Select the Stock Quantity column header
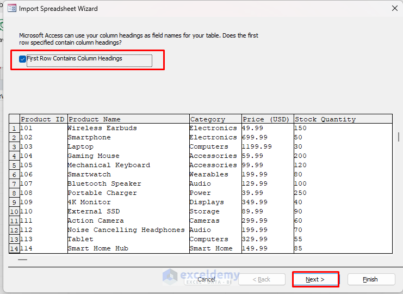This screenshot has height=294, width=403. pyautogui.click(x=343, y=119)
